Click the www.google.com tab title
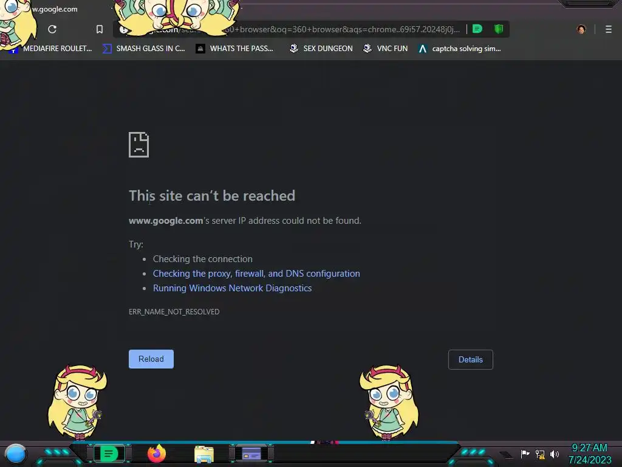Image resolution: width=622 pixels, height=467 pixels. pyautogui.click(x=55, y=9)
